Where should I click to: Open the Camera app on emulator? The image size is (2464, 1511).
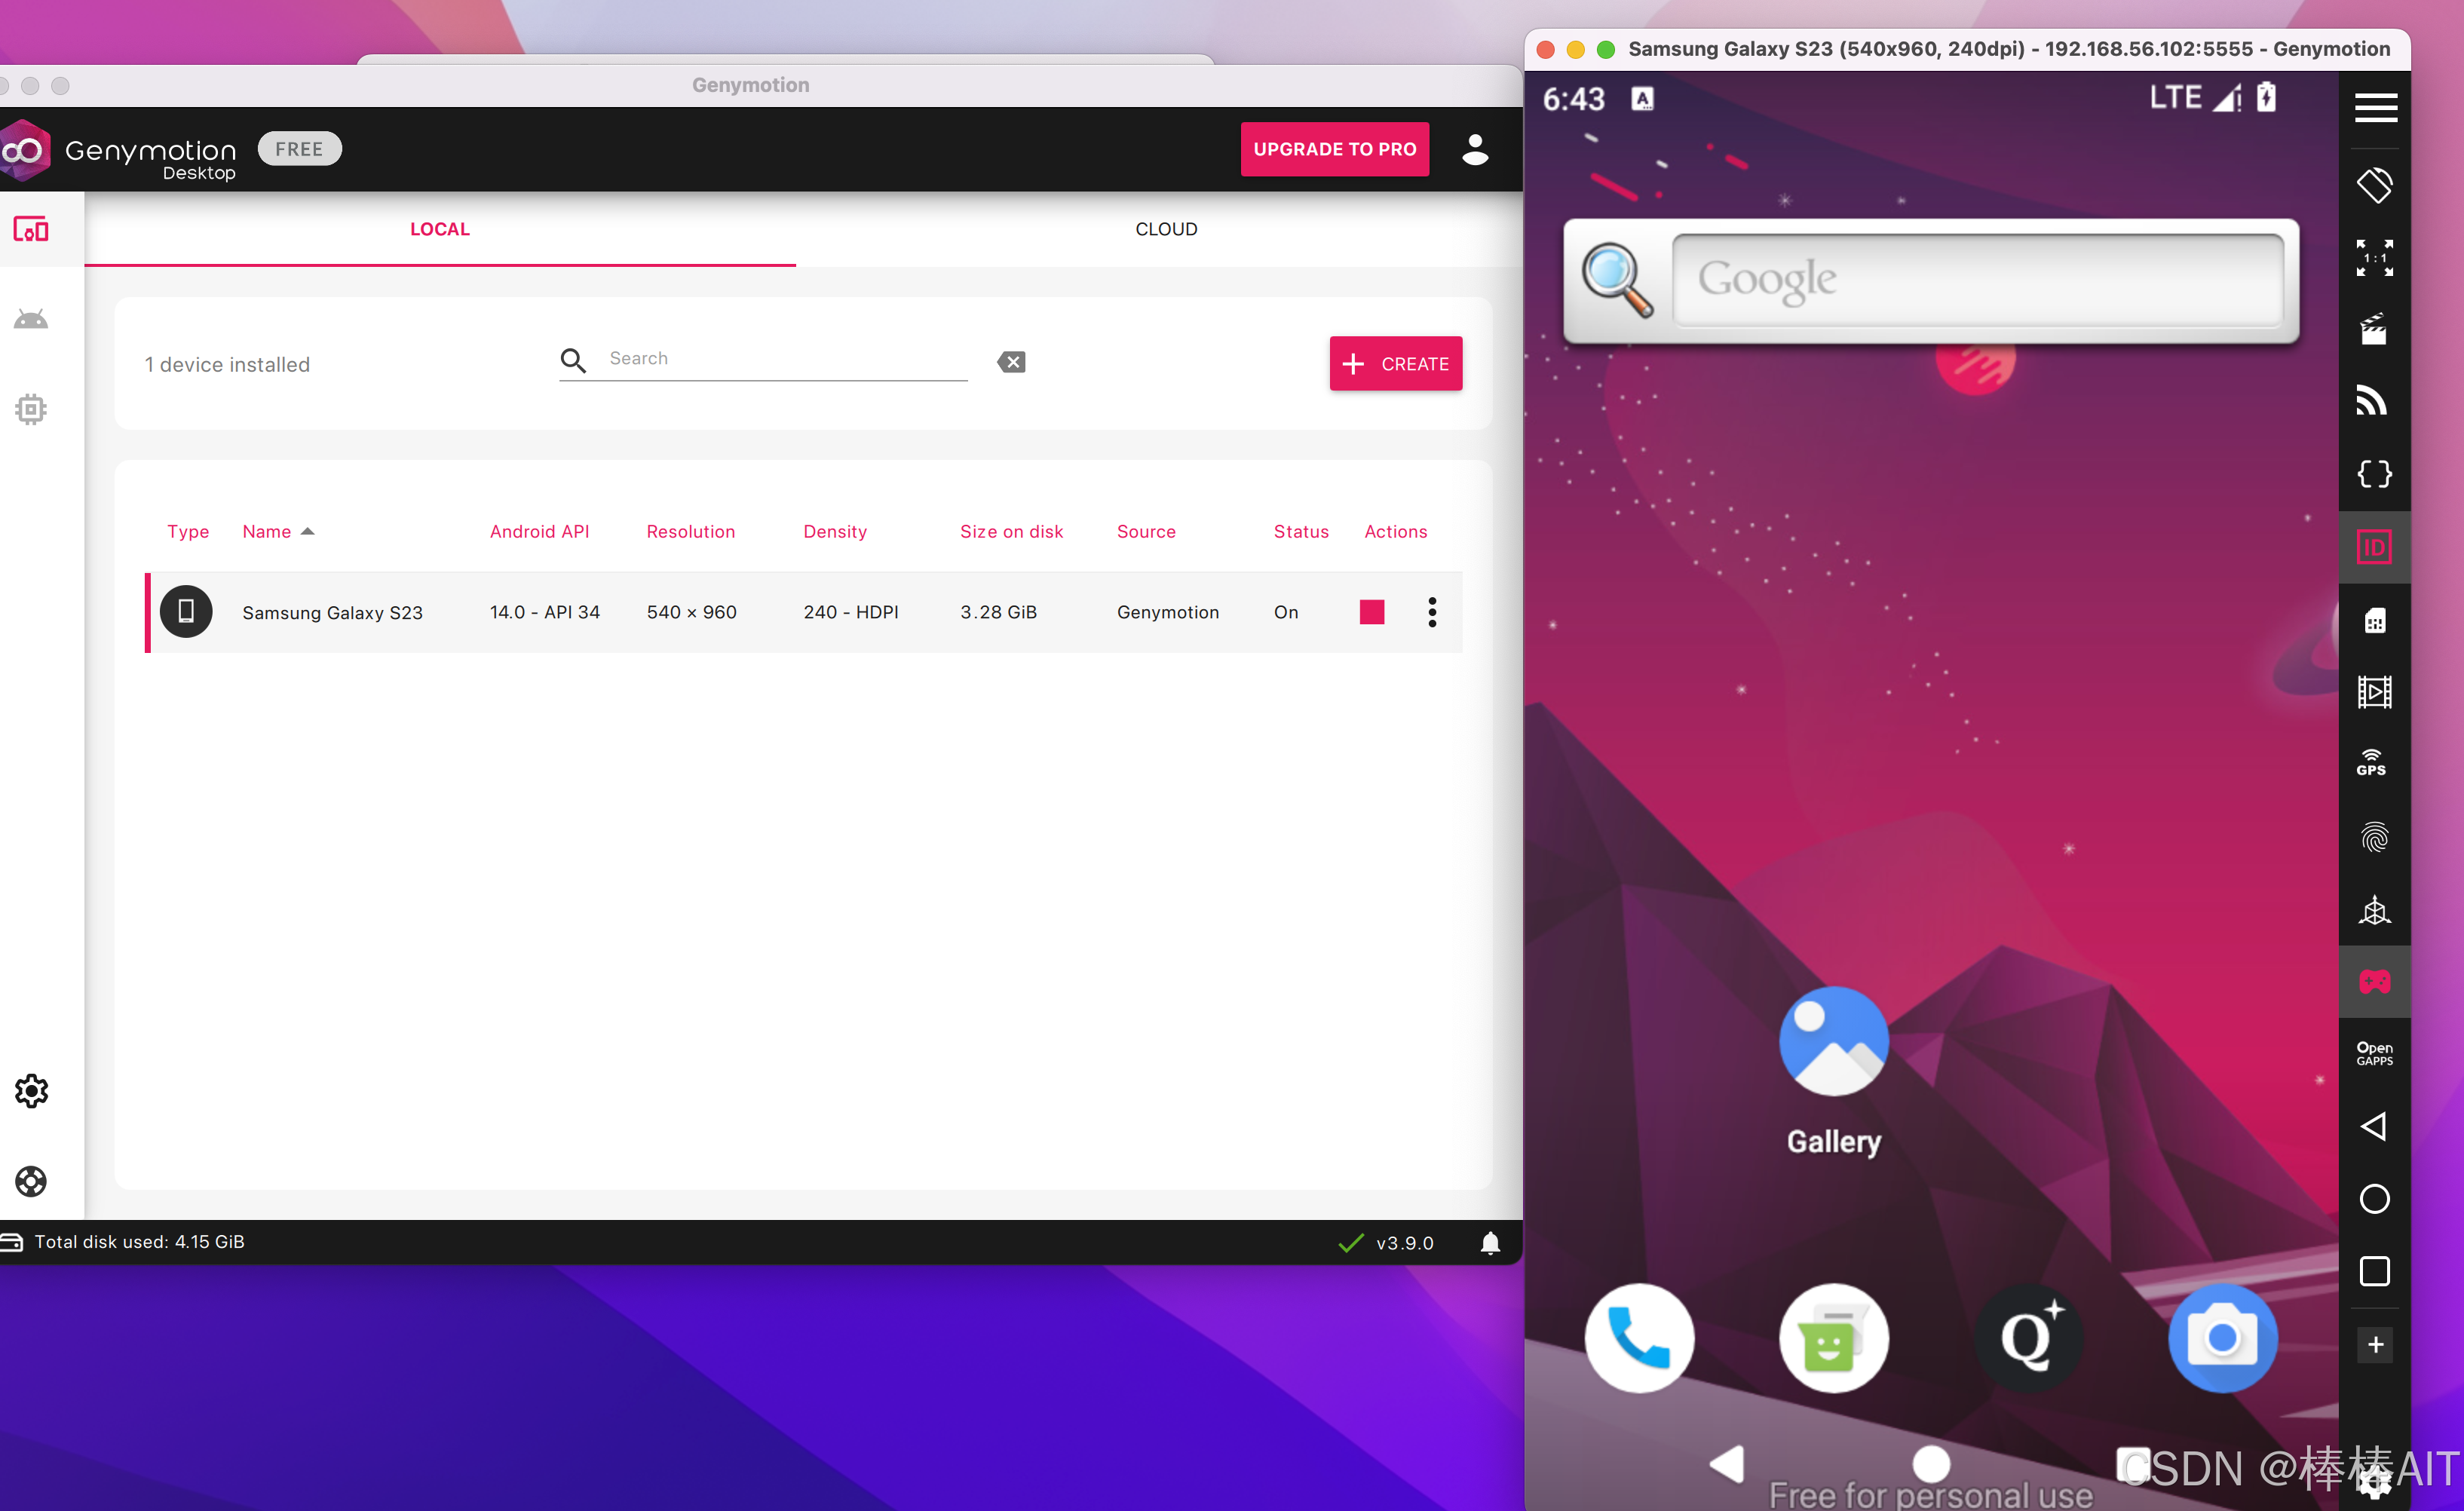[x=2222, y=1337]
